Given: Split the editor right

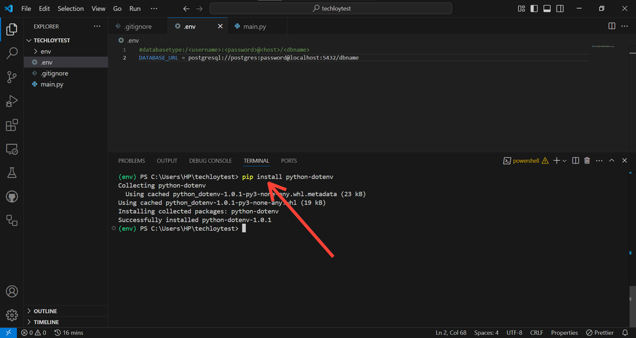Looking at the screenshot, I should coord(612,26).
